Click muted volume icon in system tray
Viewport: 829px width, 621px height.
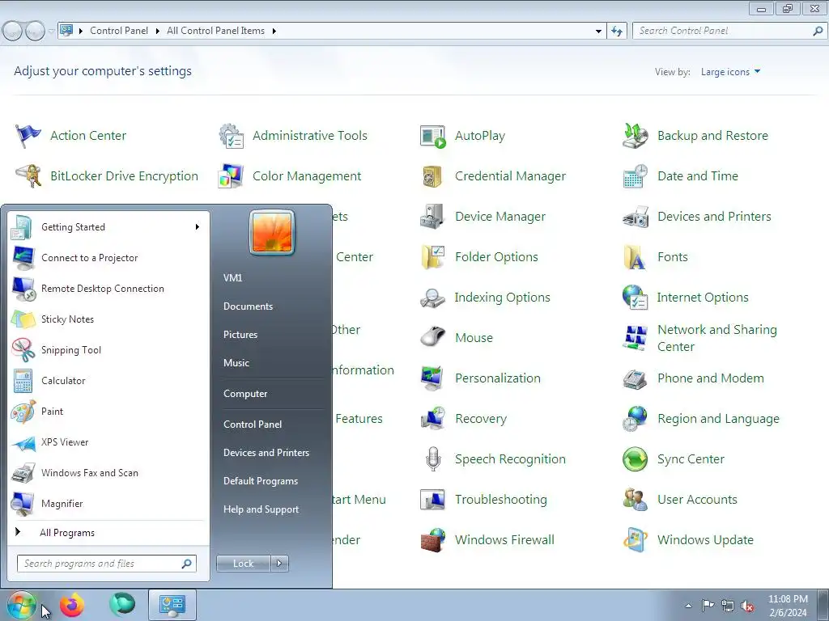click(x=747, y=606)
